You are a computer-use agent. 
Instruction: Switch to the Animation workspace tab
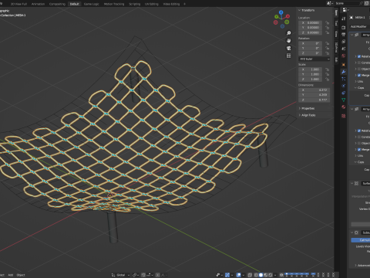click(x=38, y=4)
